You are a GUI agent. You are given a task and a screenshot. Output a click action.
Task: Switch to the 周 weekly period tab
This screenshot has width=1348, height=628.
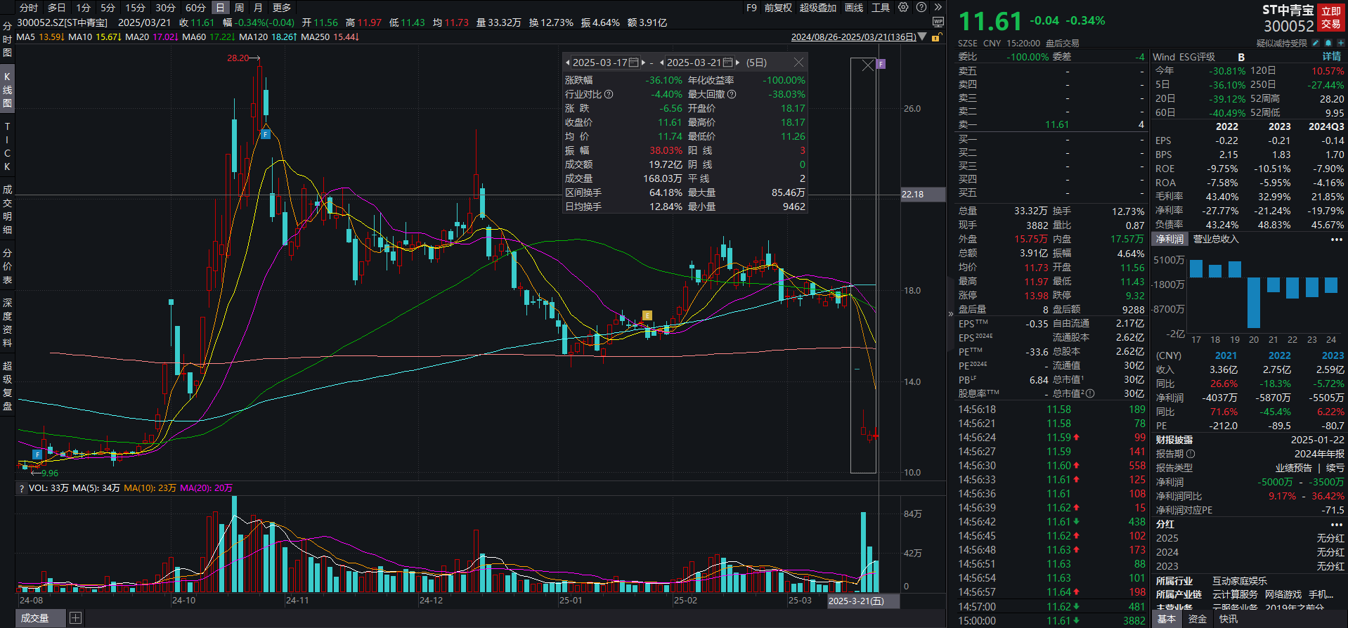point(239,8)
